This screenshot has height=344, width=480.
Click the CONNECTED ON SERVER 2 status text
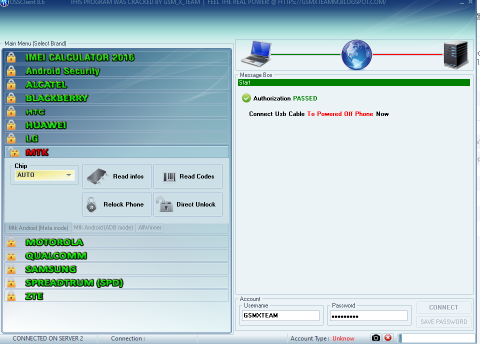click(48, 338)
